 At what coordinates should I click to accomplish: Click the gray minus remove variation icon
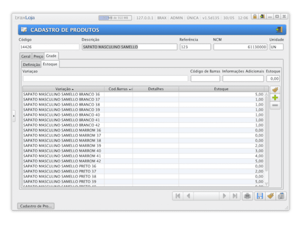275,106
